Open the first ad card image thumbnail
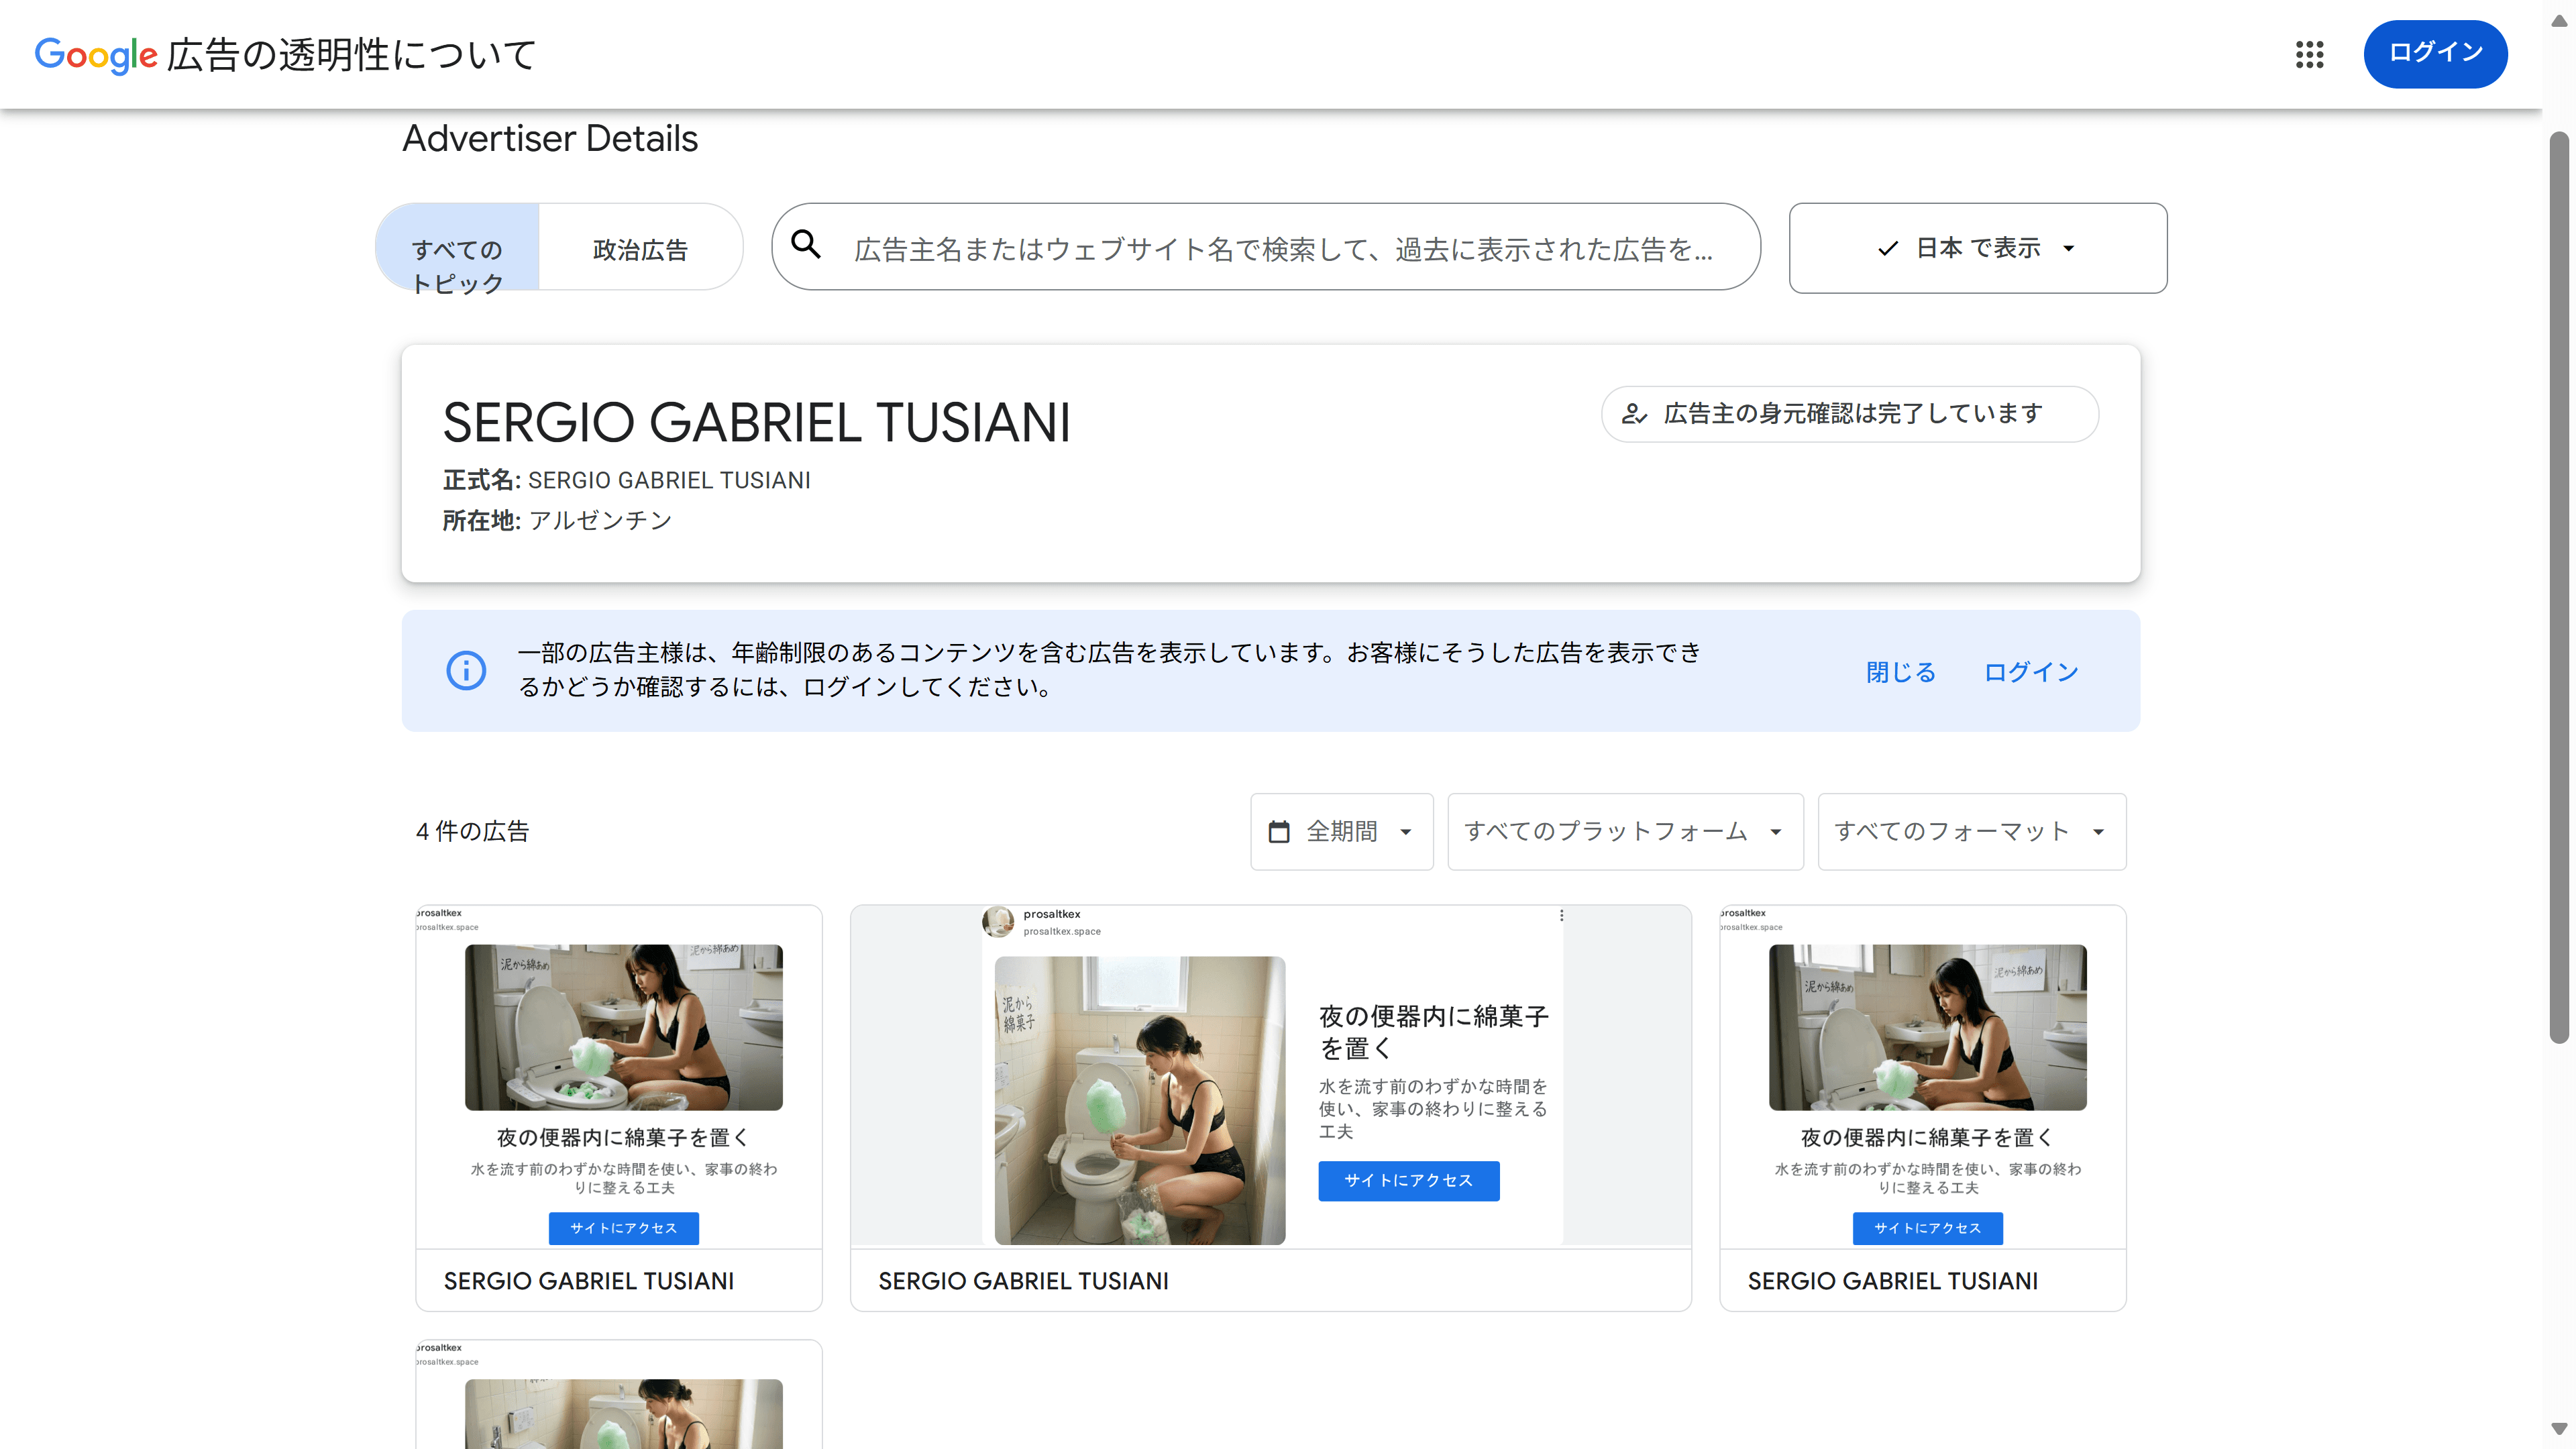This screenshot has height=1449, width=2576. coord(623,1027)
